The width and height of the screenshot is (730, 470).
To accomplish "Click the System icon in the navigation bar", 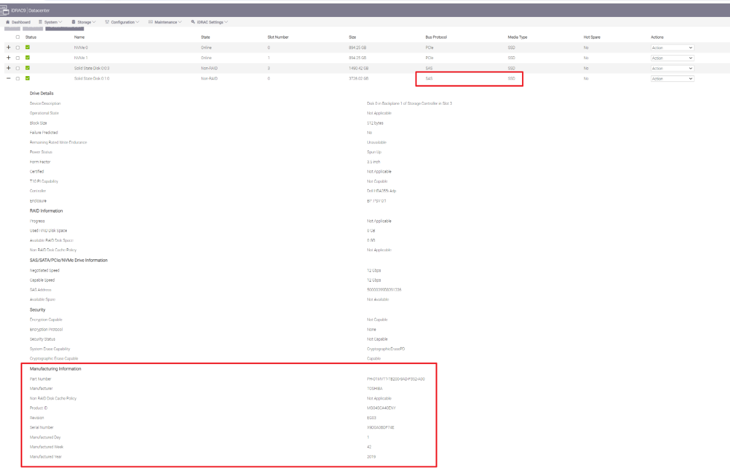I will (40, 22).
